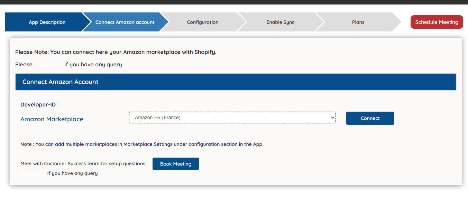
Task: Click the Amazon Marketplace field label
Action: (52, 119)
